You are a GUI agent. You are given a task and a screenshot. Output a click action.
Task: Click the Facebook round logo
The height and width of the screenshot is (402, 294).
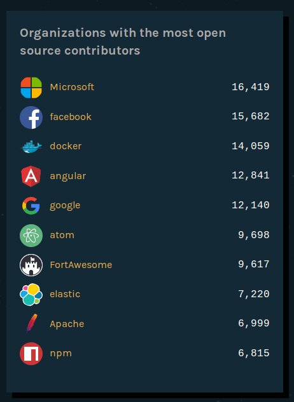(x=31, y=117)
